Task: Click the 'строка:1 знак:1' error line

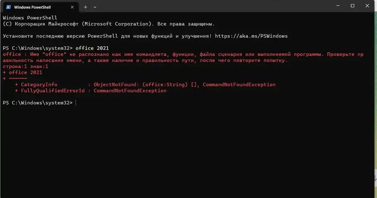Action: (25, 66)
